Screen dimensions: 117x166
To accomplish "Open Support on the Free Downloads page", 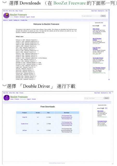I will click(x=29, y=99).
